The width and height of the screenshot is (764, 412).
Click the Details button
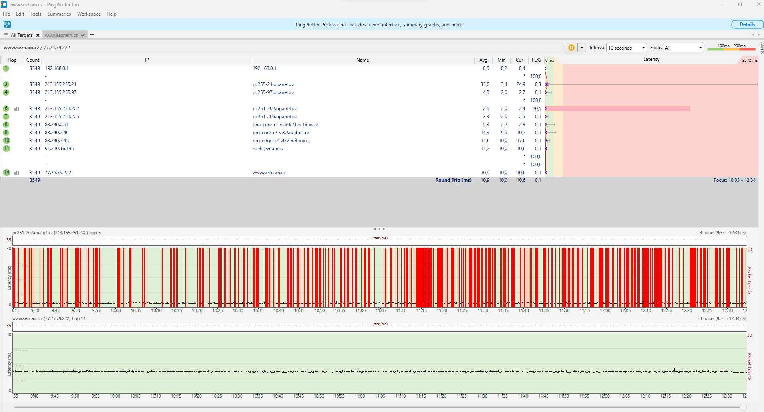(x=747, y=24)
